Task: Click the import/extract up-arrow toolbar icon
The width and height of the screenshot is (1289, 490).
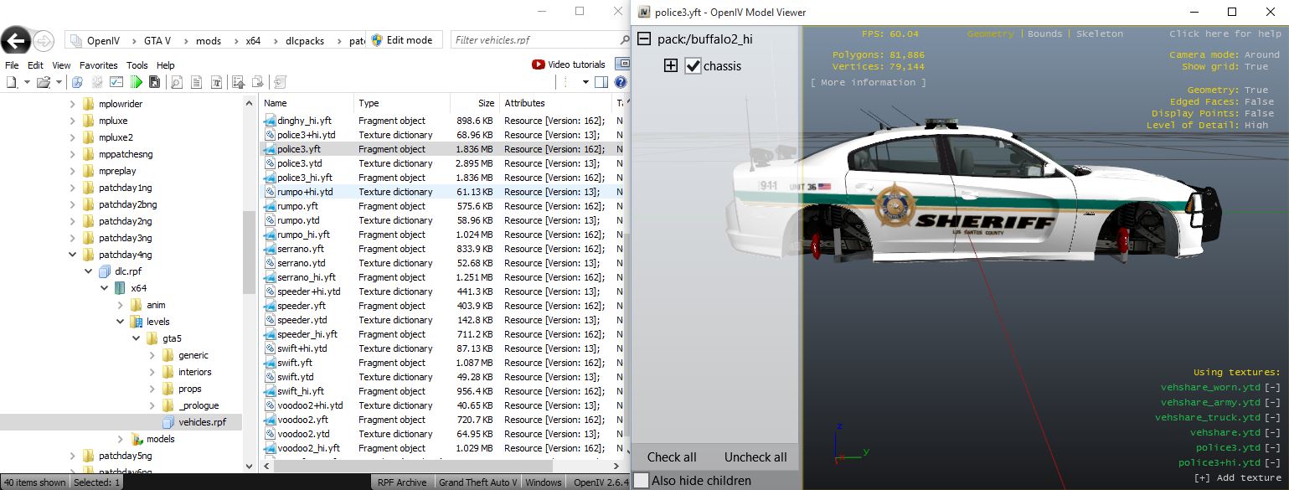Action: click(x=239, y=82)
